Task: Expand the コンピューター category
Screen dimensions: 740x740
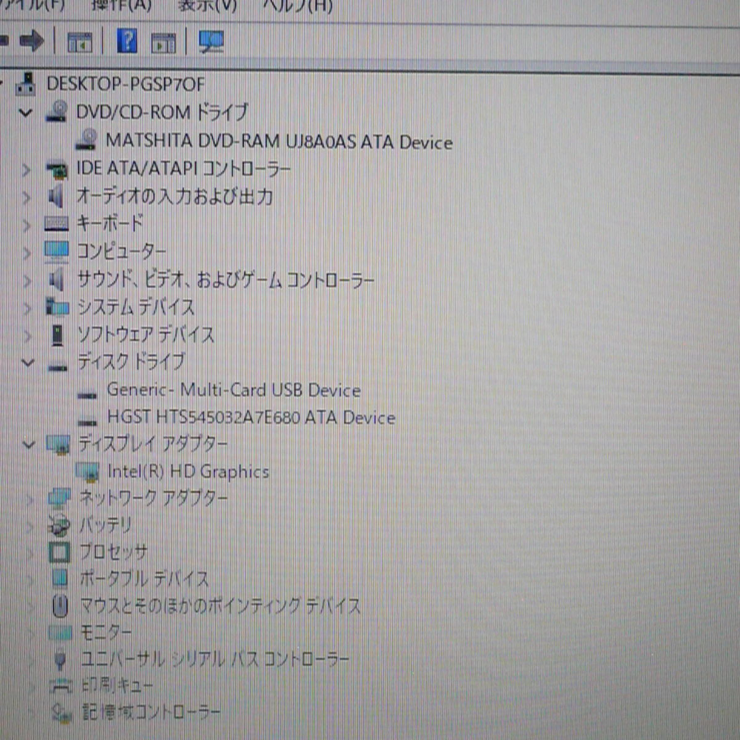Action: (26, 252)
